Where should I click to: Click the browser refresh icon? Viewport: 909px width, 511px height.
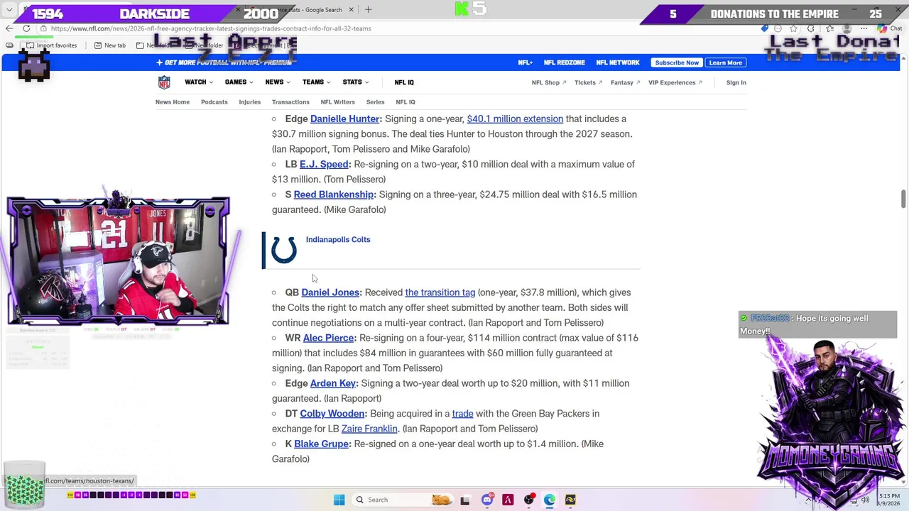point(26,28)
